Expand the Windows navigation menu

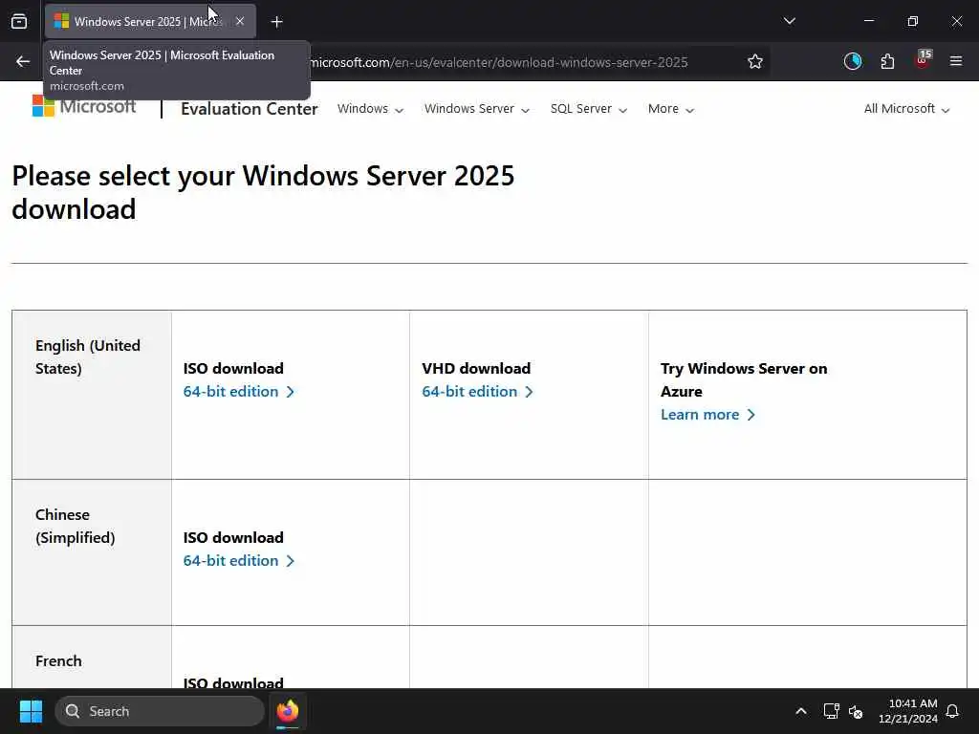click(370, 109)
